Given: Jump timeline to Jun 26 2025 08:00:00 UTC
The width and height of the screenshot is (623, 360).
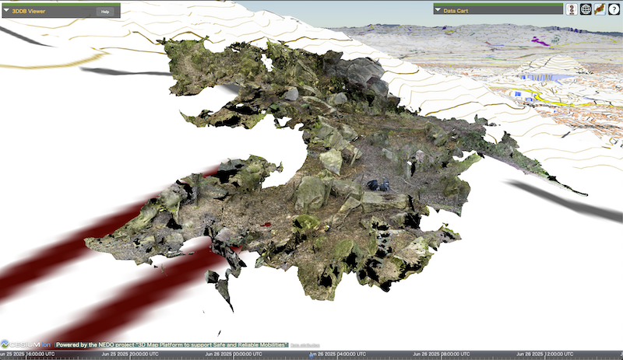Looking at the screenshot, I should (441, 354).
